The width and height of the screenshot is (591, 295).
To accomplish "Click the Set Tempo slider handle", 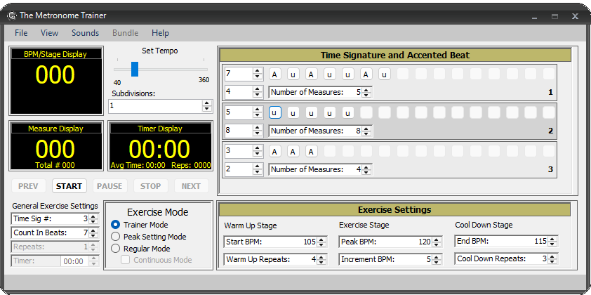I will [135, 69].
